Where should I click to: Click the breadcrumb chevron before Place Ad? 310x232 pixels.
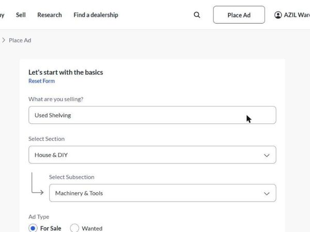[x=4, y=40]
